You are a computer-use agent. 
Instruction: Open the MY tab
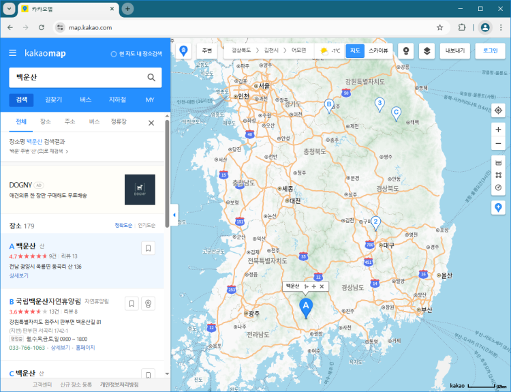pos(150,100)
